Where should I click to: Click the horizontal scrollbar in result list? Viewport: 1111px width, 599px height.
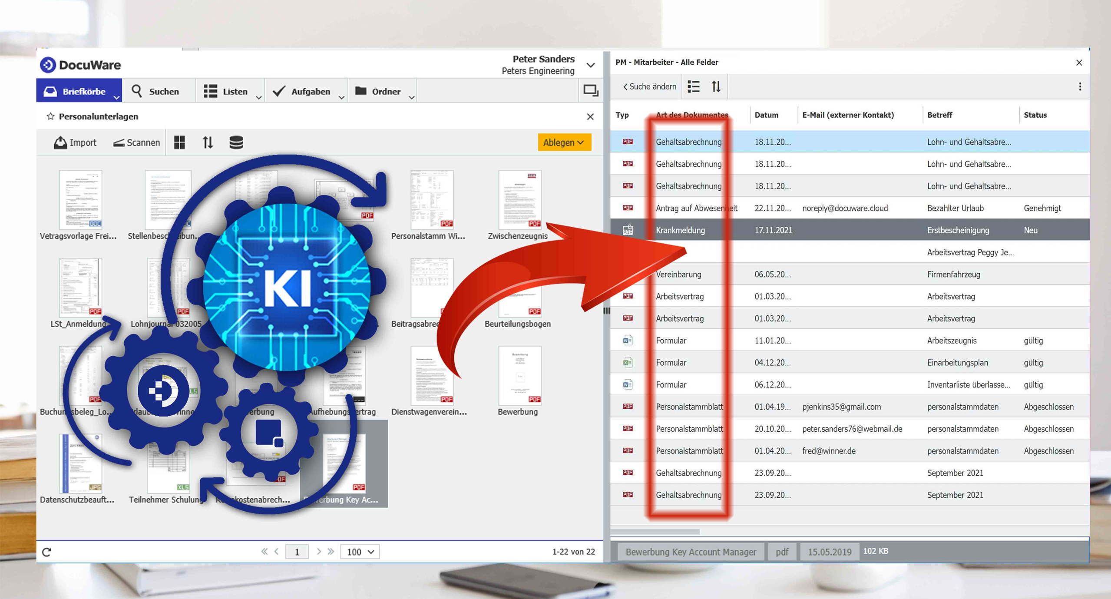(x=655, y=532)
